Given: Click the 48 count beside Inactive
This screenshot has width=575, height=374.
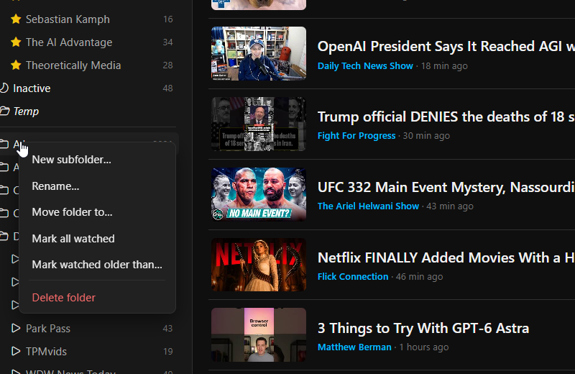Looking at the screenshot, I should click(x=167, y=88).
